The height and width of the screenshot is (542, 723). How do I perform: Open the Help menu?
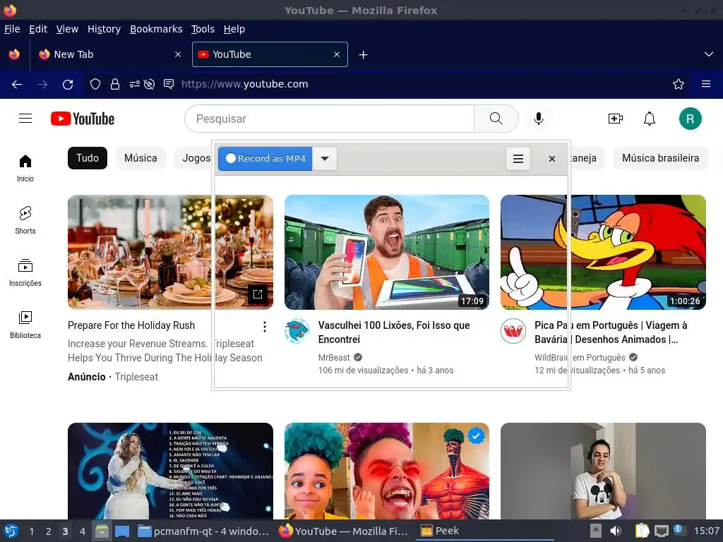[x=234, y=29]
